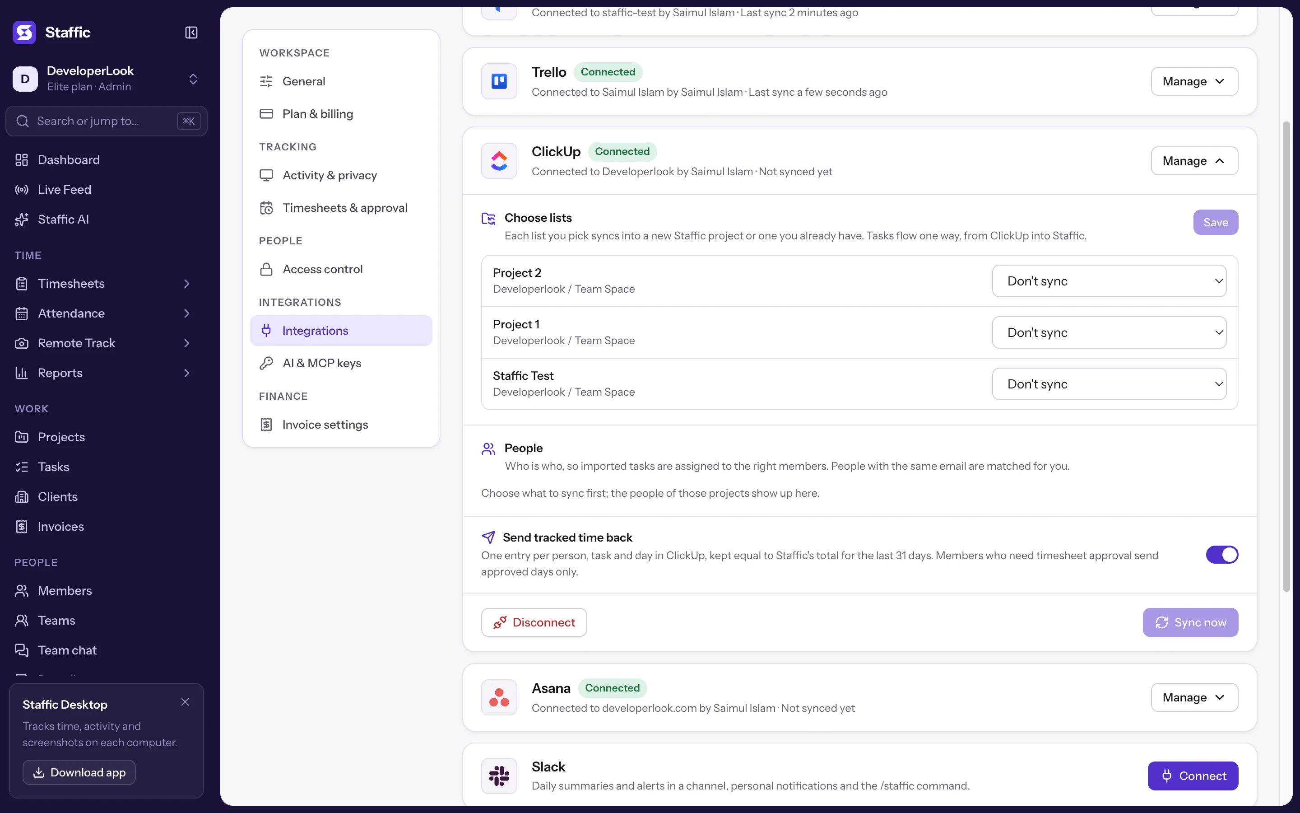Click the Team chat bubble icon
Screen dimensions: 1300x813
pyautogui.click(x=22, y=650)
